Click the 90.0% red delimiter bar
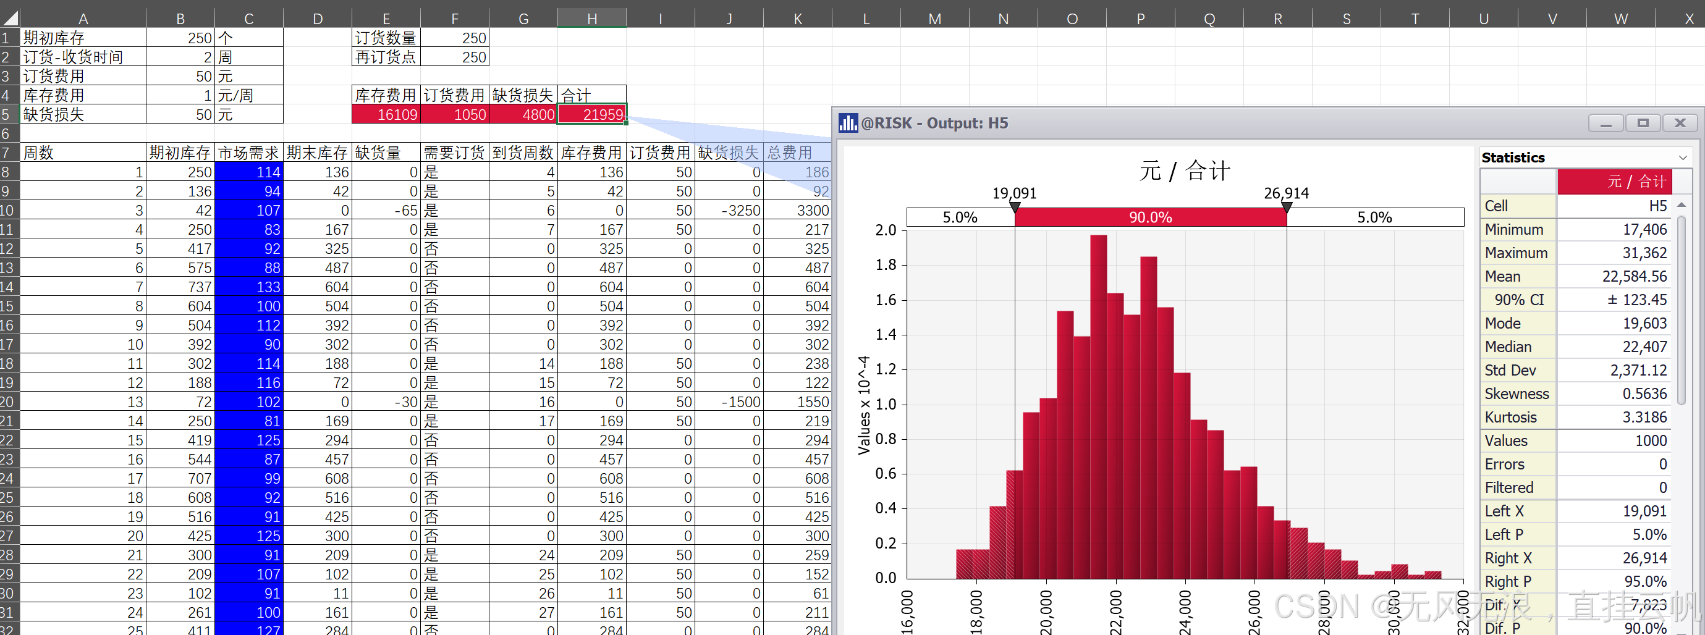Screen dimensions: 1705x635 (1150, 217)
